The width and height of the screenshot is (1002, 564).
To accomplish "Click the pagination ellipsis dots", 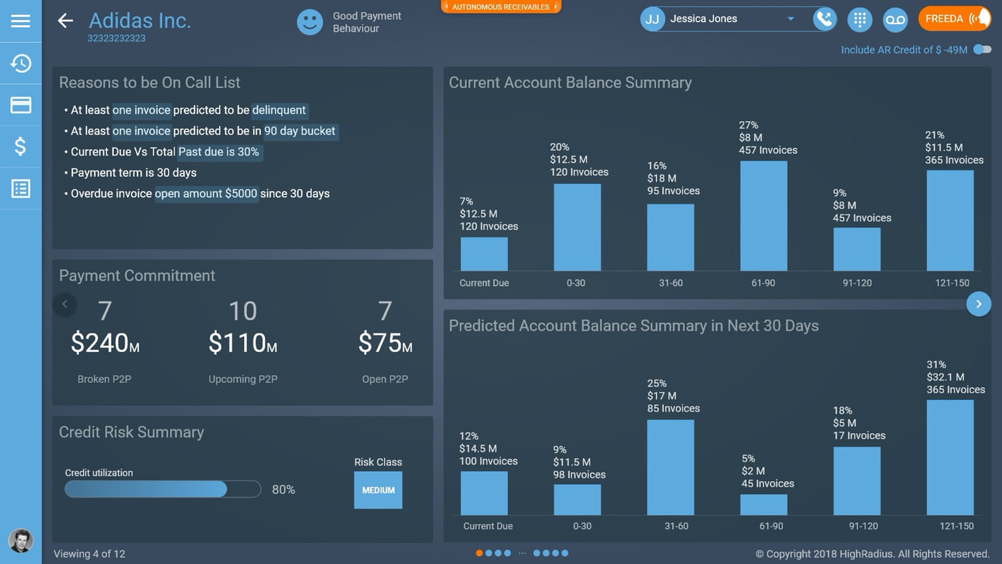I will click(x=522, y=553).
